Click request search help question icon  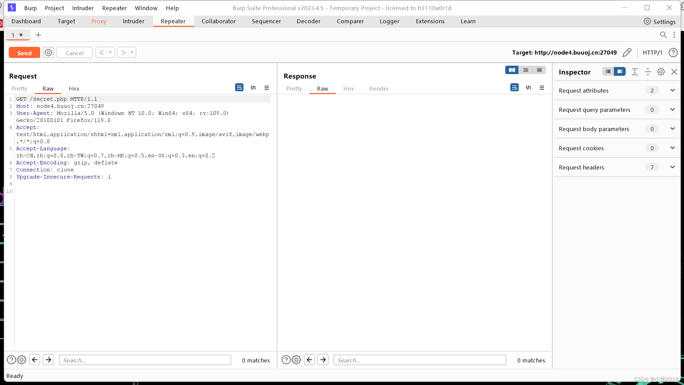(x=11, y=360)
